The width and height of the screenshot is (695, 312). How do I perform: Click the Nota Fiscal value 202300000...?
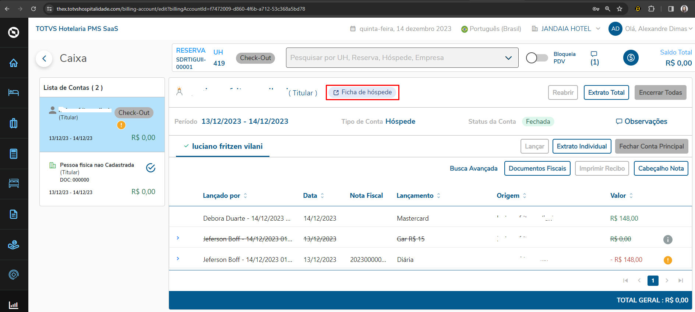point(368,260)
